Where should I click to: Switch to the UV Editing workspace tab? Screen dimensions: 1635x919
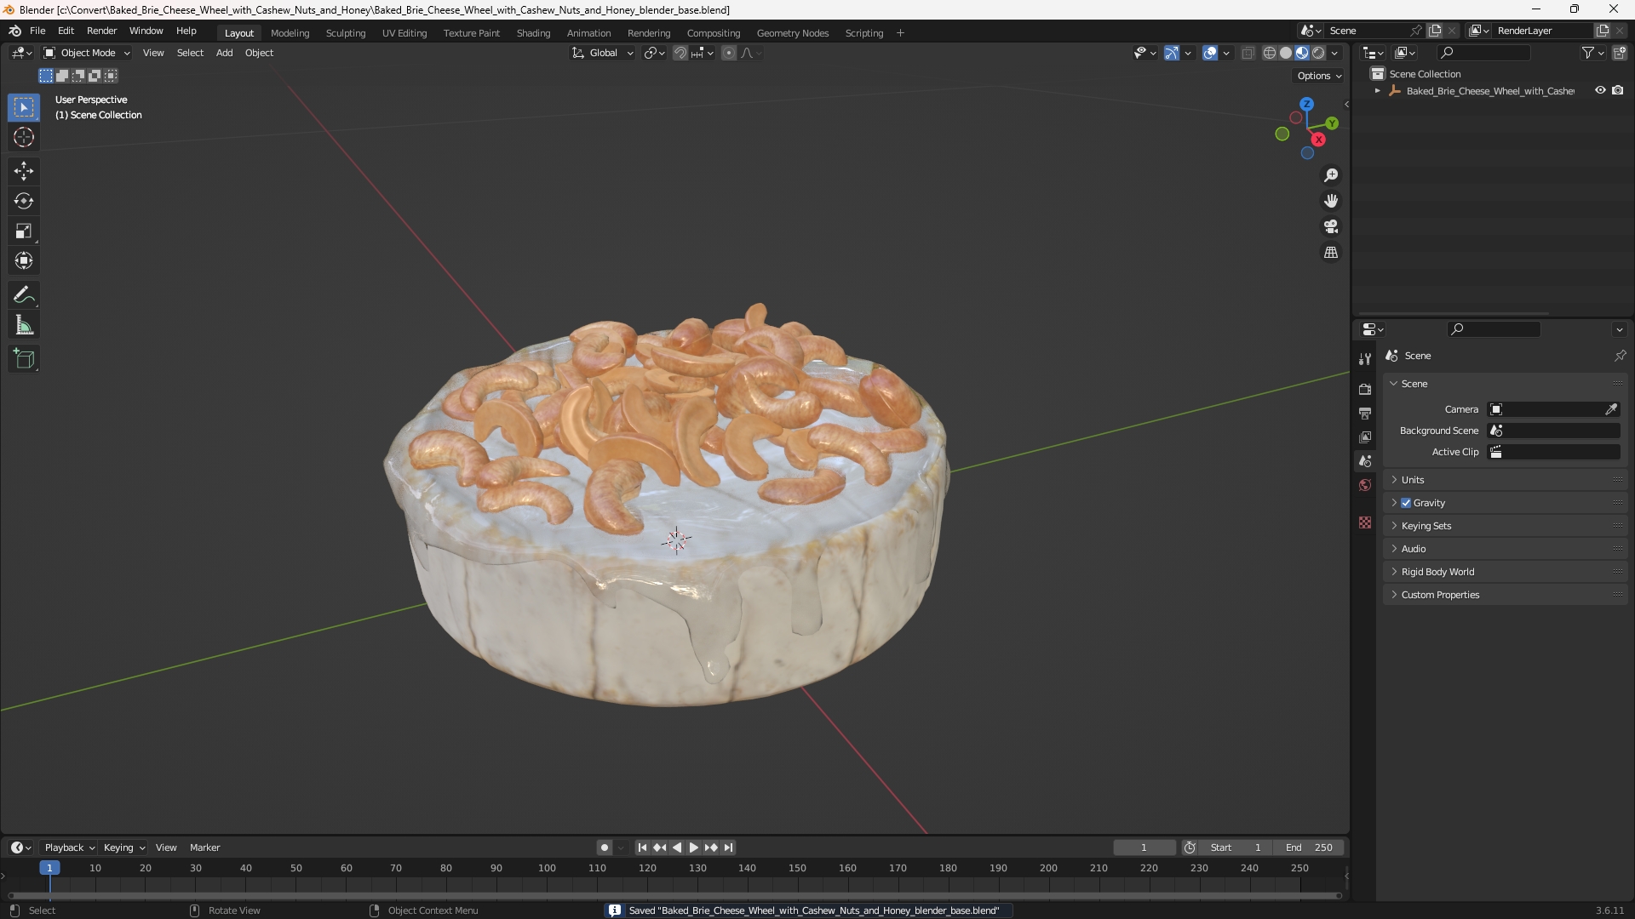[404, 33]
